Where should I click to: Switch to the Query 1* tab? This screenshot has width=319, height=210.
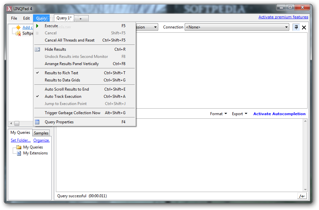click(x=64, y=18)
